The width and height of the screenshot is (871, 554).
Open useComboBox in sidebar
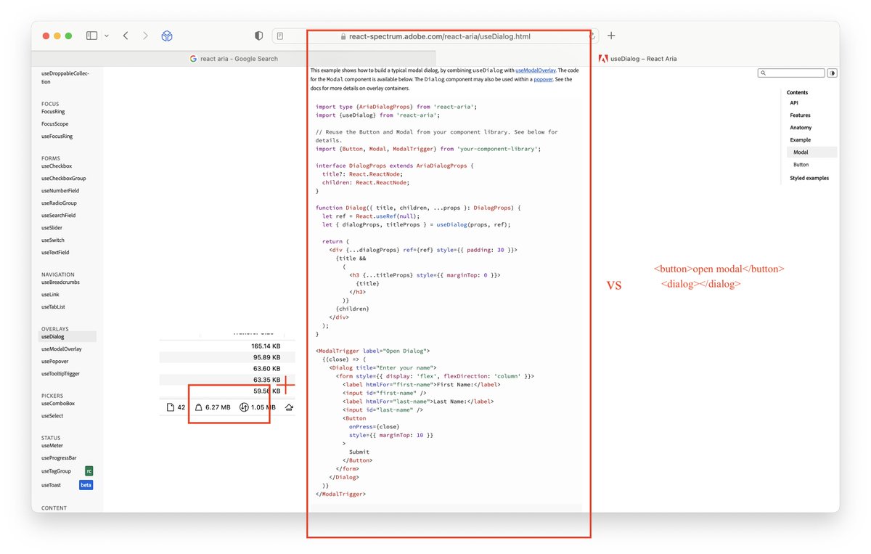pyautogui.click(x=58, y=404)
